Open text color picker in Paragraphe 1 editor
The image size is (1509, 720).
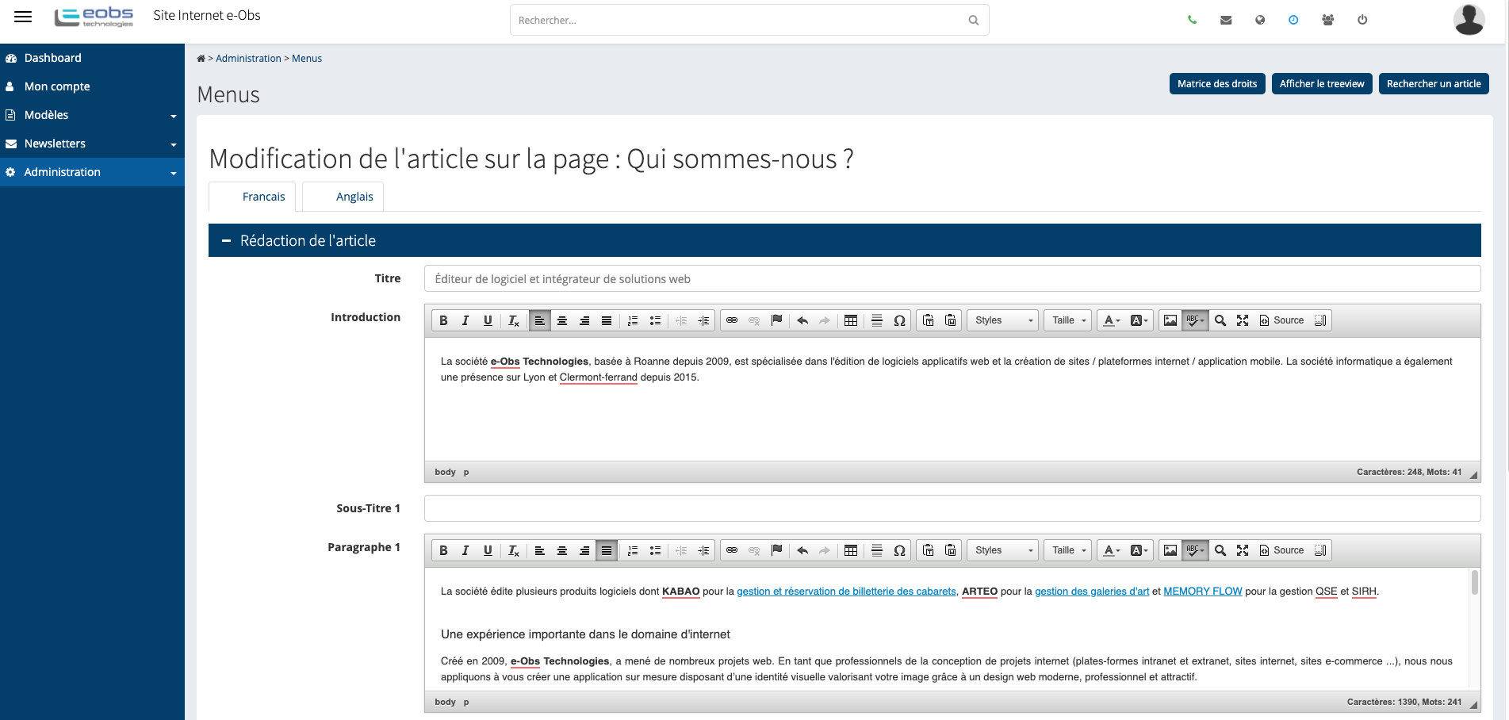[1113, 550]
